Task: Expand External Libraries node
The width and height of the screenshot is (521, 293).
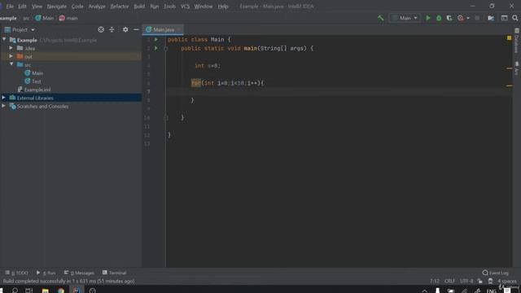Action: pyautogui.click(x=3, y=98)
